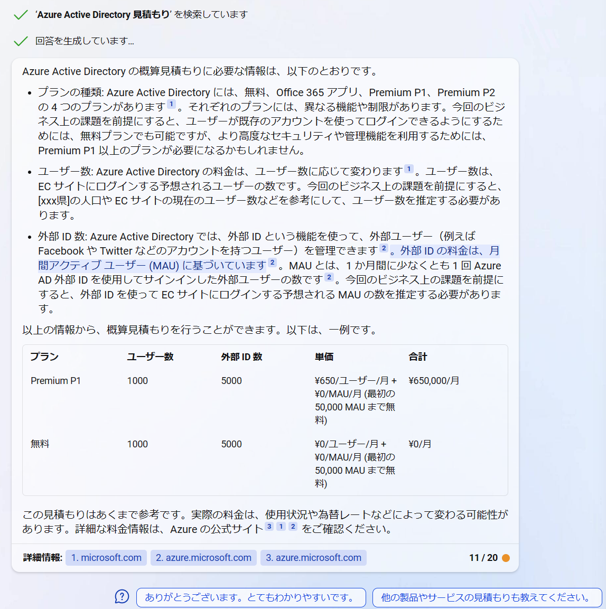Click the orange conversation-count dot
Viewport: 606px width, 609px height.
[506, 558]
